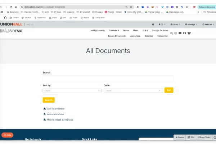Screen dimensions: 216x144
Task: Click the zoom magnifier icon in address bar
Action: [x=126, y=7]
